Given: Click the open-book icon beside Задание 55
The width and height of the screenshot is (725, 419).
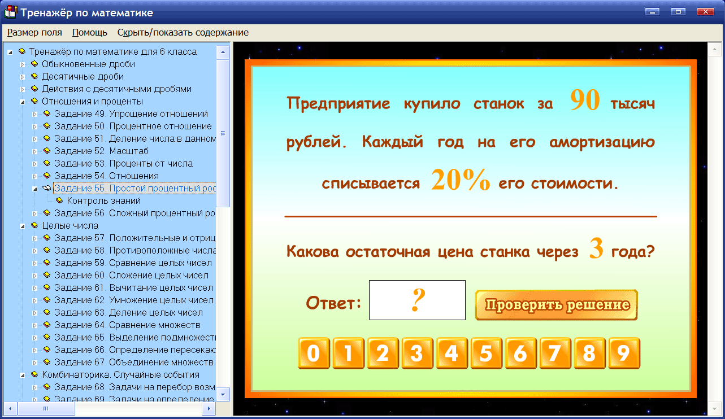Looking at the screenshot, I should [46, 188].
